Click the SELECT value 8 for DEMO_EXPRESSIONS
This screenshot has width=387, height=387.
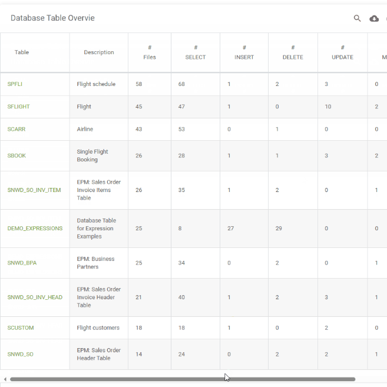(x=180, y=229)
